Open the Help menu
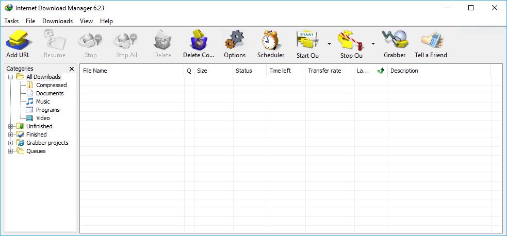Viewport: 507px width, 236px height. point(106,21)
